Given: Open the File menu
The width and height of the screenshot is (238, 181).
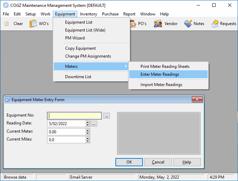Looking at the screenshot, I should click(x=6, y=14).
